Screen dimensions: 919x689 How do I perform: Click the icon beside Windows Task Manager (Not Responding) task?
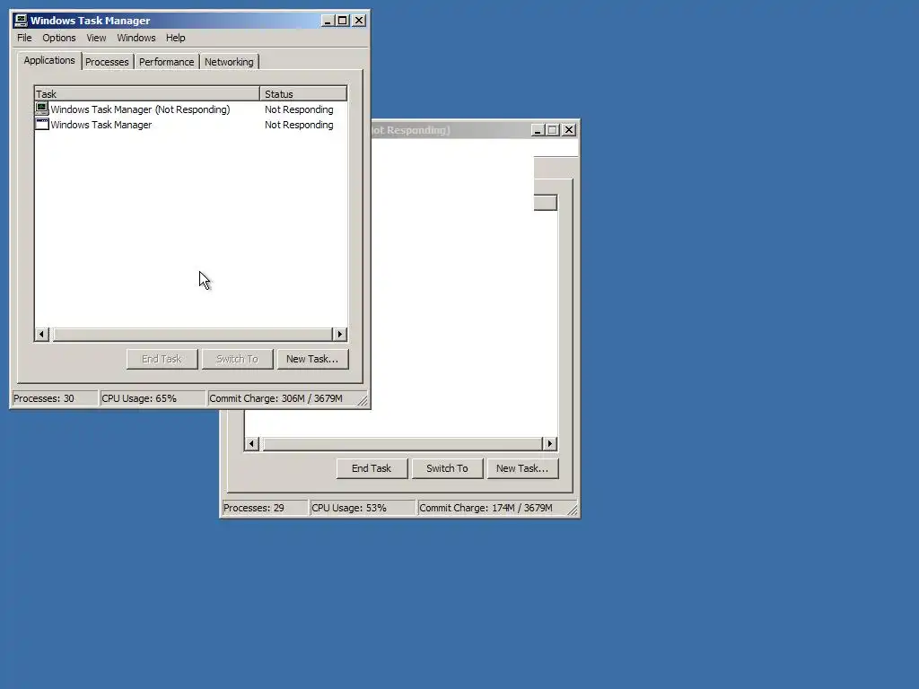click(x=41, y=109)
